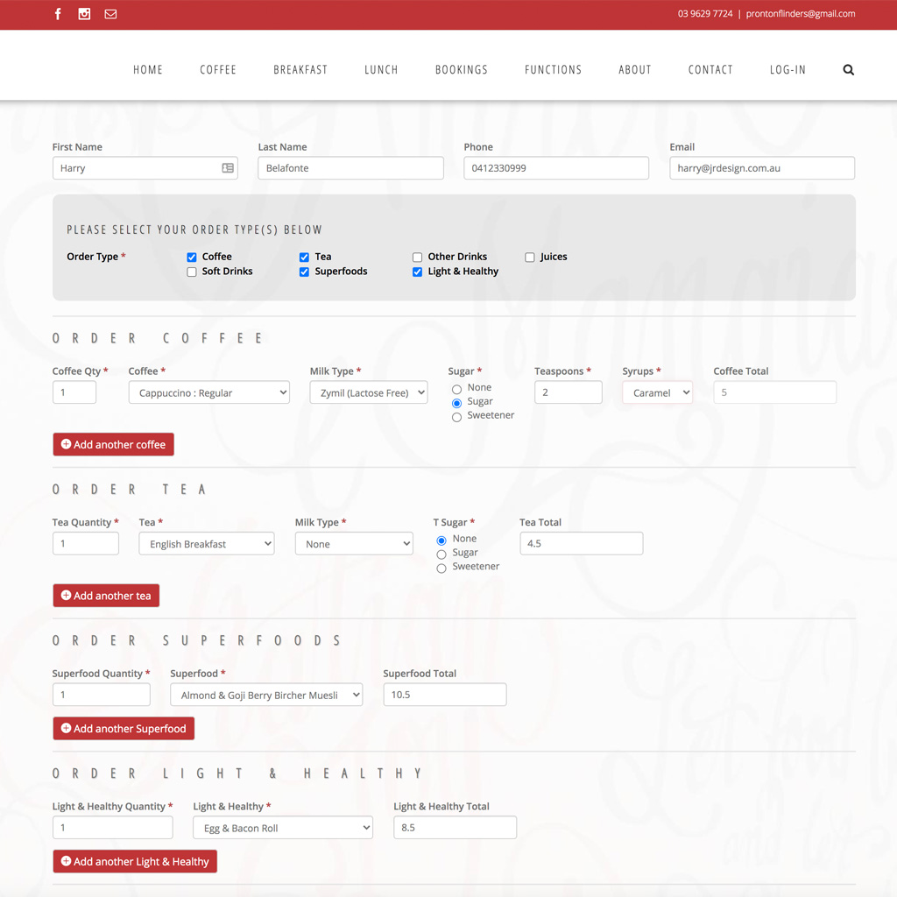Click the Light & Healthy Quantity field
Image resolution: width=897 pixels, height=897 pixels.
click(x=113, y=827)
